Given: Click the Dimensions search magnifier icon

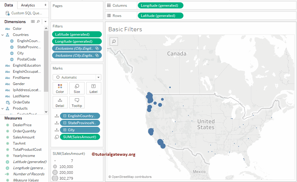Looking at the screenshot, I should pos(38,22).
